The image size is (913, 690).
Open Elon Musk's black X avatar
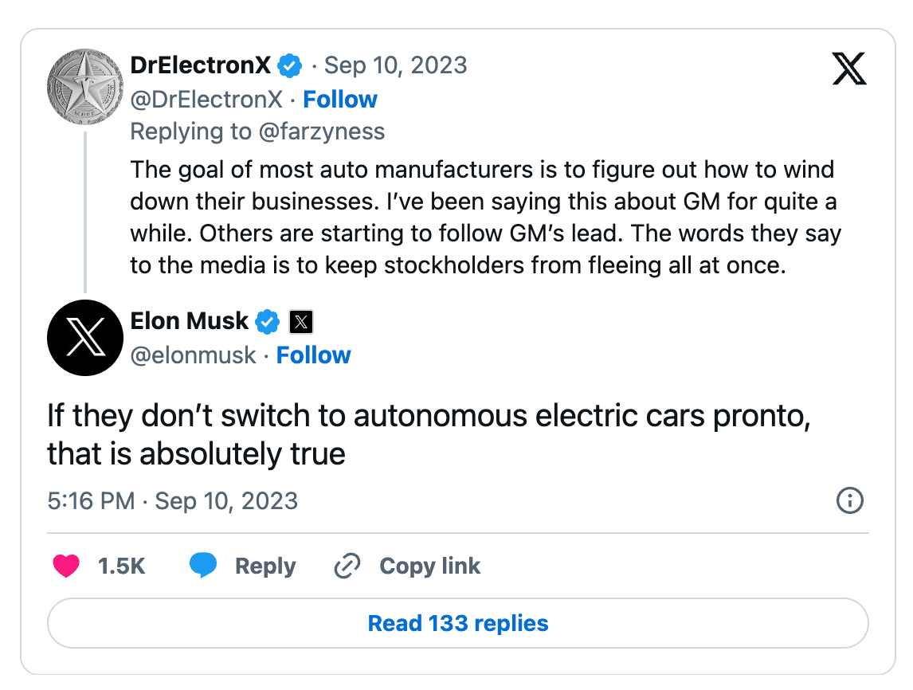click(x=84, y=338)
